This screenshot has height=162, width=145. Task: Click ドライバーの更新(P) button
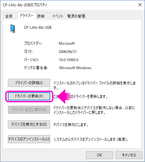coord(29,96)
